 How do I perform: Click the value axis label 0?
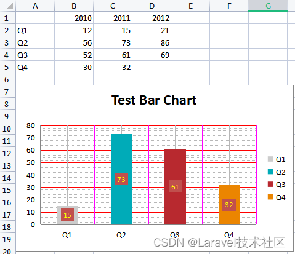tap(33, 224)
